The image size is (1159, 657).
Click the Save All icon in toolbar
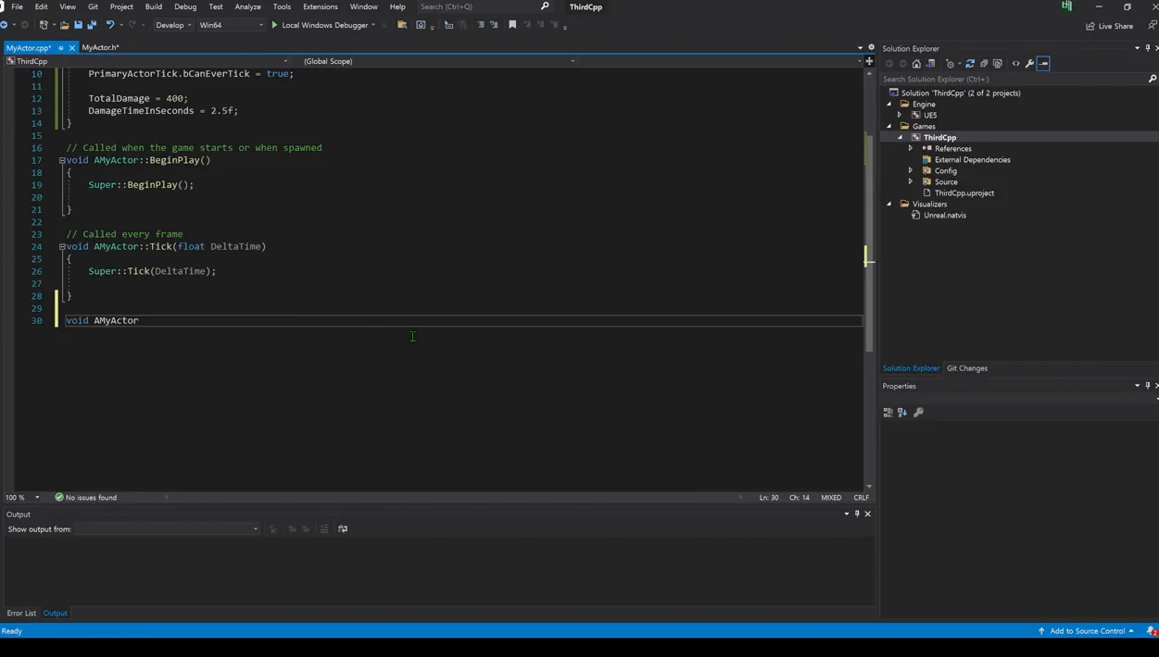[92, 25]
